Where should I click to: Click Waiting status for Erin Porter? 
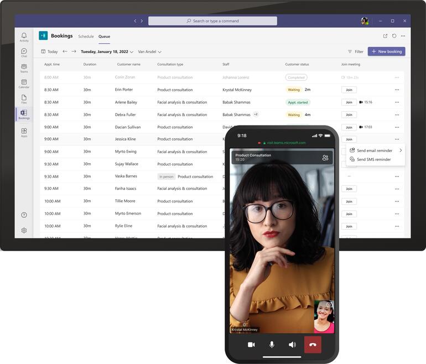(x=293, y=90)
